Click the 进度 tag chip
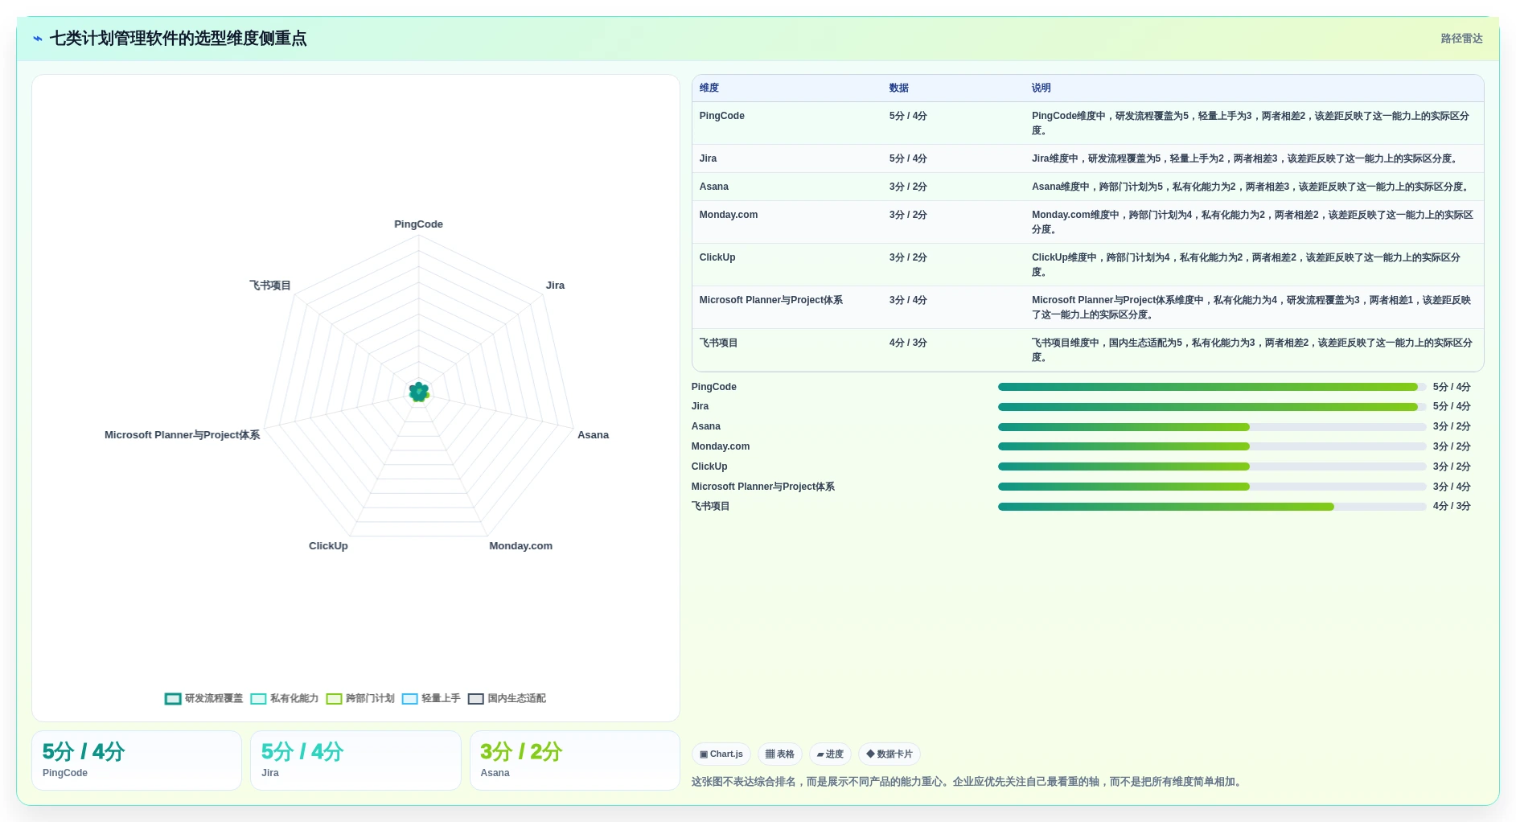Screen dimensions: 1516x822 coord(830,754)
